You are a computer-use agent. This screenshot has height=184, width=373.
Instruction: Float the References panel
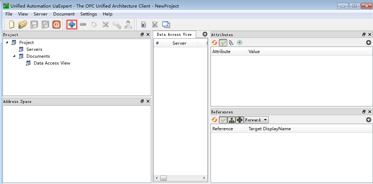(x=364, y=112)
